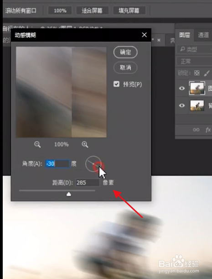
Task: Switch to the 通道 panel tab
Action: coord(203,35)
